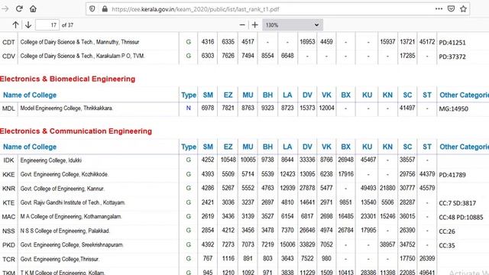Select Engineering College, Idukki name
Screen dimensions: 489x275
coord(51,160)
